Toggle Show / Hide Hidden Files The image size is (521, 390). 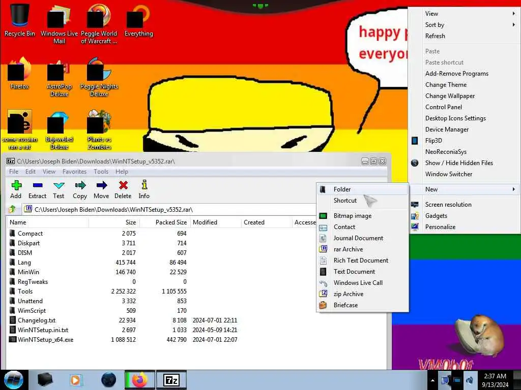(465, 163)
